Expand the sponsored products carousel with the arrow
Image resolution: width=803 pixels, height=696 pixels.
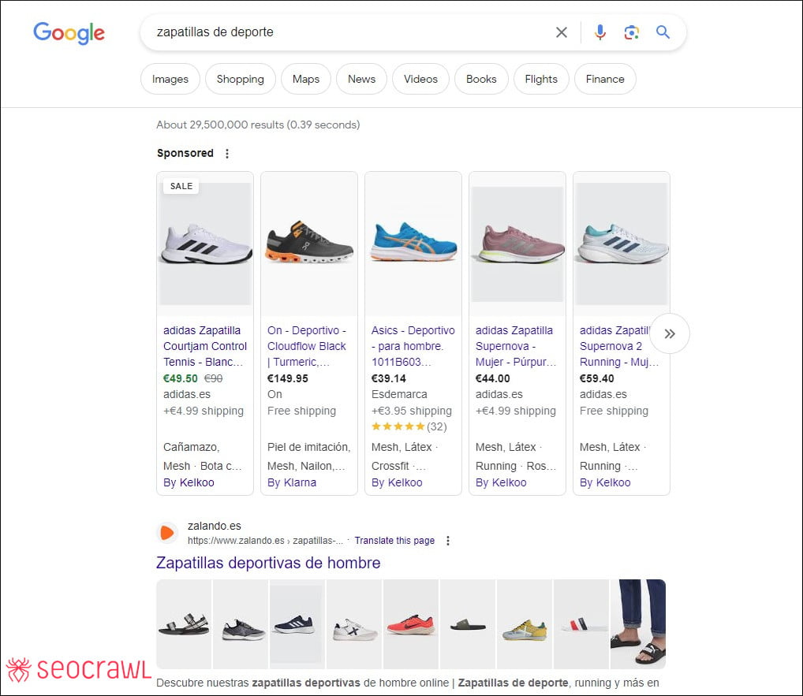[670, 334]
